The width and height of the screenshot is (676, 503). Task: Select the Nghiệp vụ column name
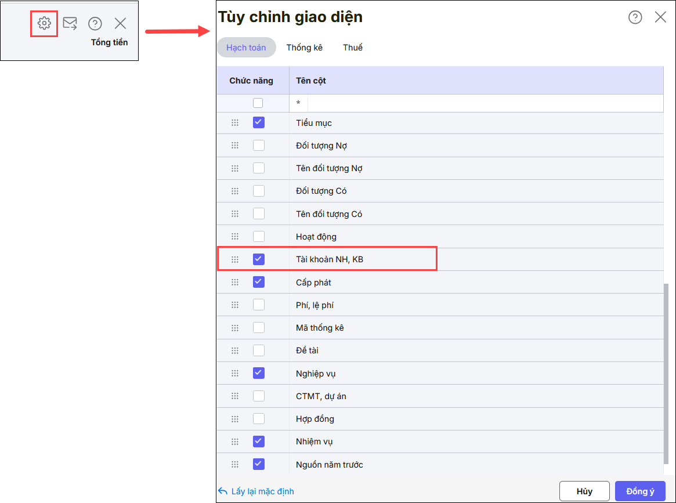pyautogui.click(x=316, y=374)
